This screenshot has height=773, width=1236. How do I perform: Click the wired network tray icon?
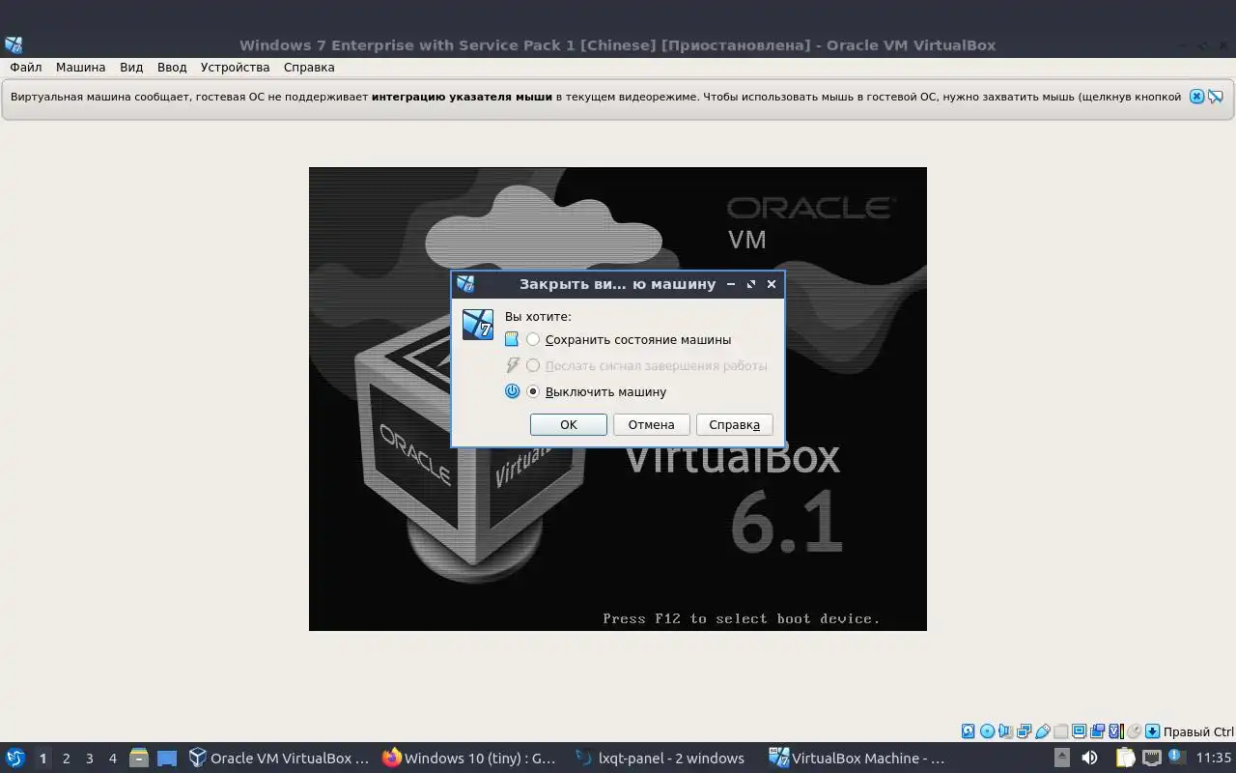pos(1152,758)
